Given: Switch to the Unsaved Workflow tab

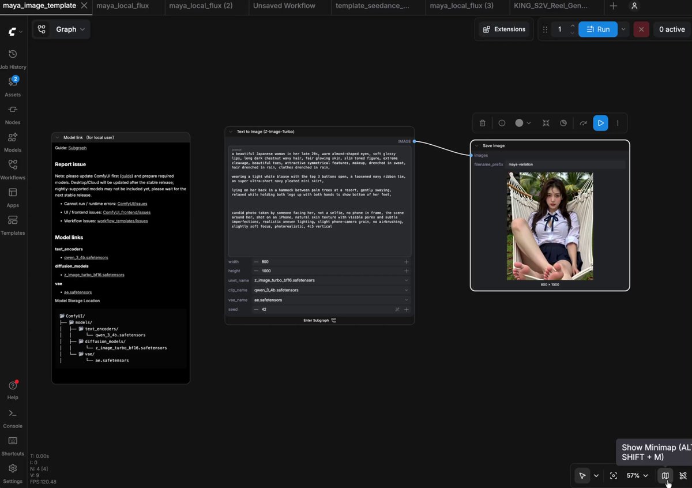Looking at the screenshot, I should 284,6.
